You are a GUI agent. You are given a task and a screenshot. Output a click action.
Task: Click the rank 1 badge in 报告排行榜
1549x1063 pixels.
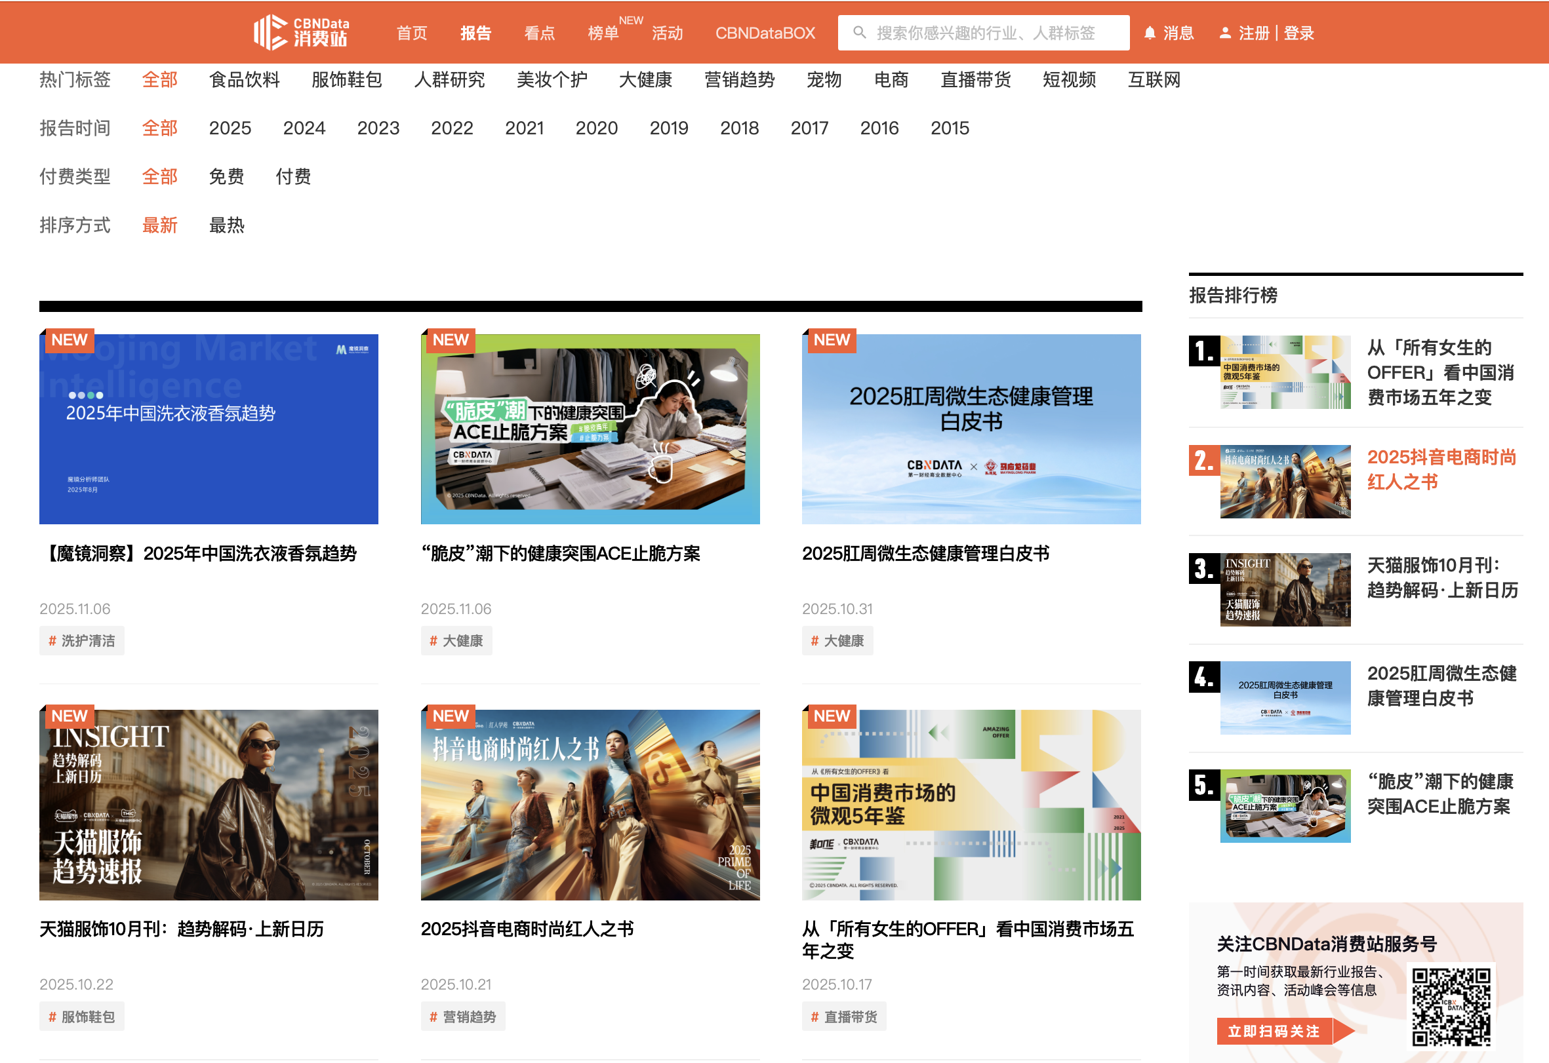(1204, 351)
